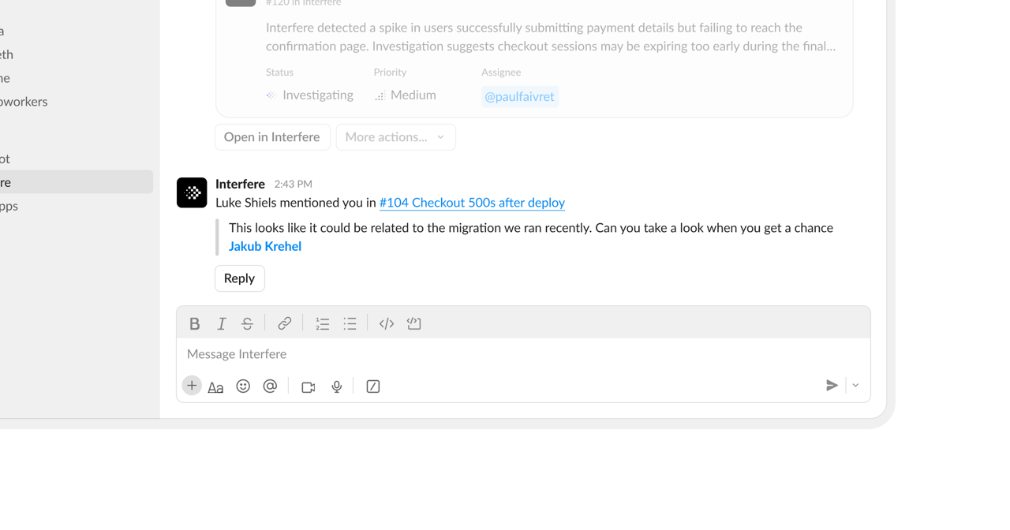Open #104 Checkout 500s after deploy link
This screenshot has height=530, width=1010.
pos(472,203)
